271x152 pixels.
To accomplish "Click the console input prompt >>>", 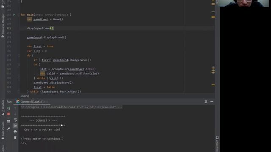I will (24, 143).
